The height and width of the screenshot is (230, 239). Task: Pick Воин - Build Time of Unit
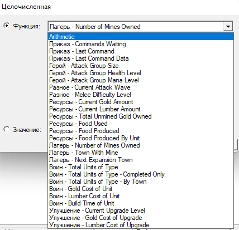point(141,203)
